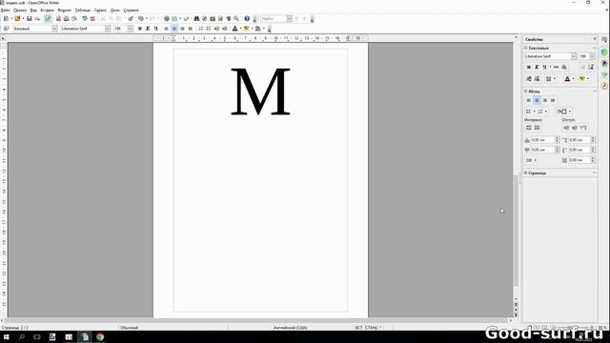Open line spacing dropdown in sidebar
This screenshot has width=610, height=343.
tap(532, 160)
